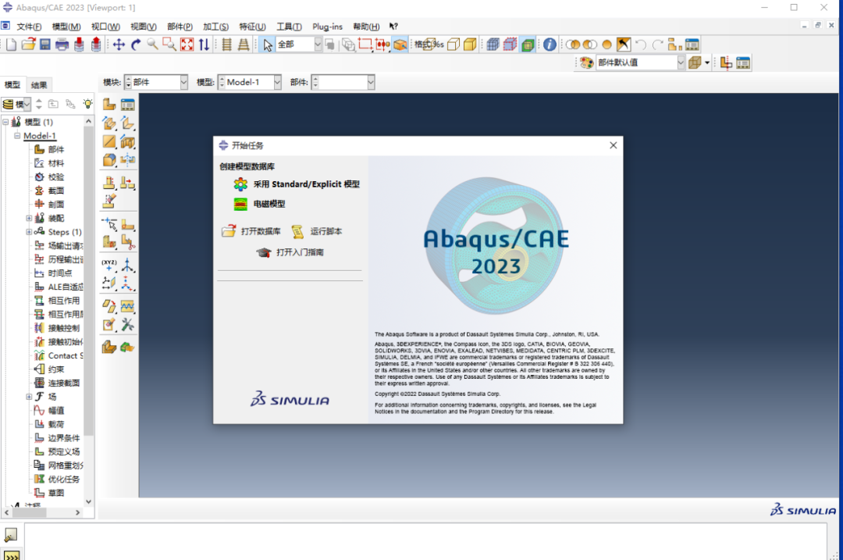Toggle shaded render style icon
843x560 pixels.
point(528,45)
